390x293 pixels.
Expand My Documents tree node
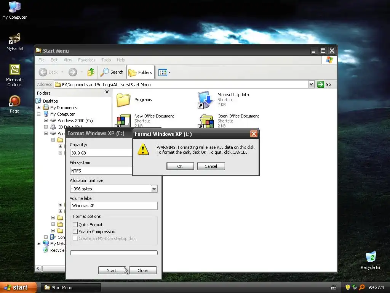[38, 107]
